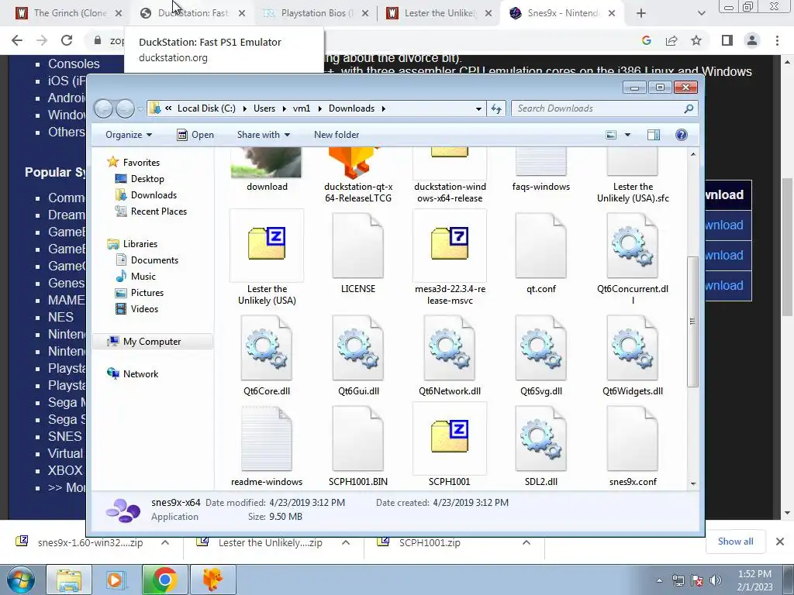
Task: Open the Organize dropdown menu
Action: click(129, 135)
